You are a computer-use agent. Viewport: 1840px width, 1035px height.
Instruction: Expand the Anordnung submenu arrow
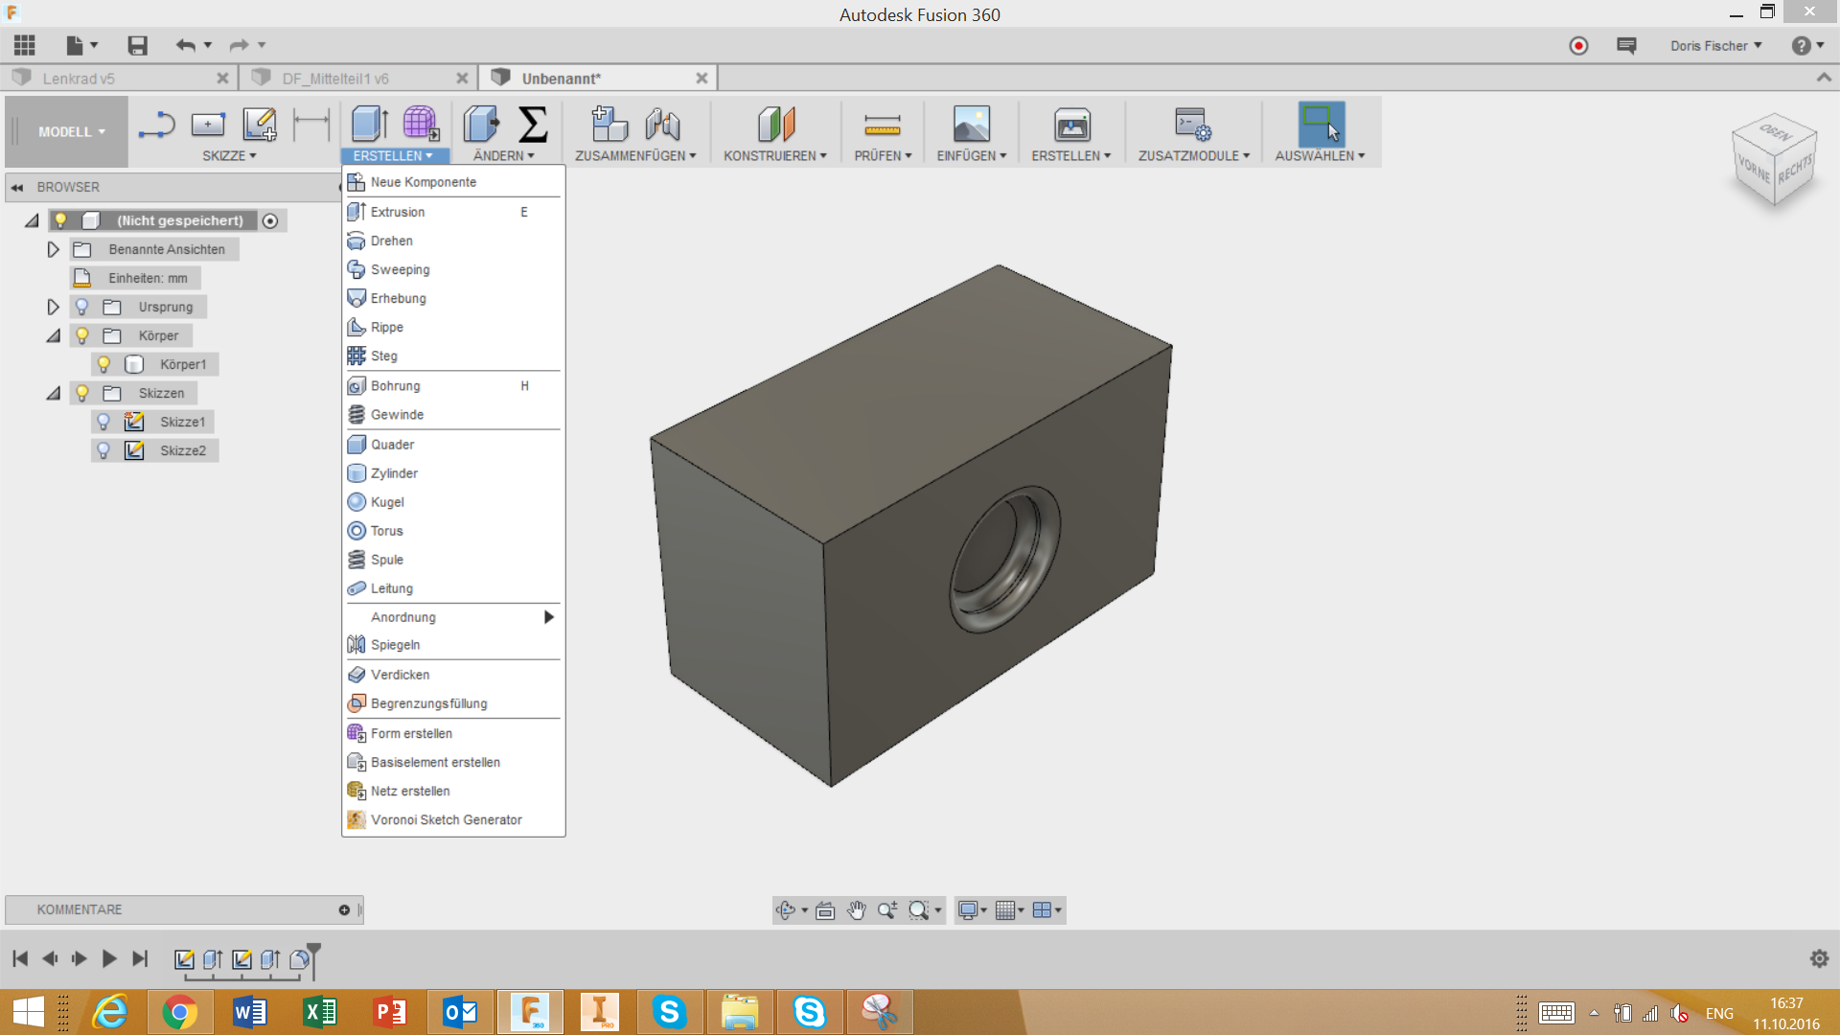[549, 617]
